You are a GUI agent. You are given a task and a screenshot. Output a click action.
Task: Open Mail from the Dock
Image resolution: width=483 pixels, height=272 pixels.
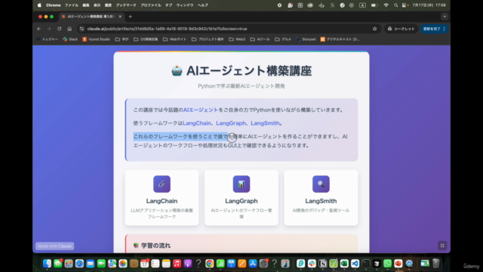pyautogui.click(x=91, y=264)
